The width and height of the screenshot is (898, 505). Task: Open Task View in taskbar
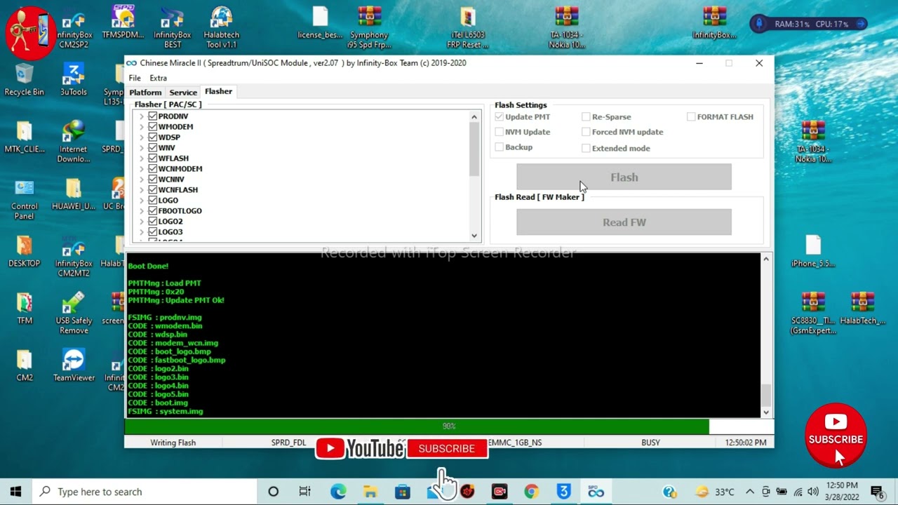pyautogui.click(x=304, y=492)
